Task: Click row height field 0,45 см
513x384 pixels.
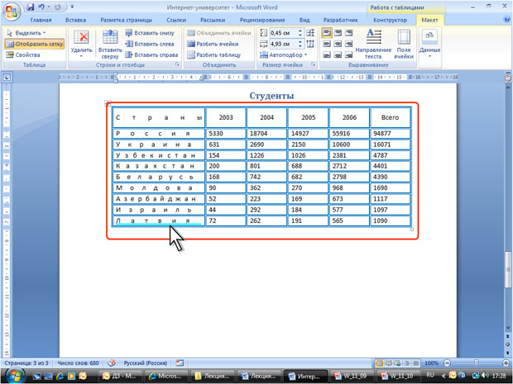Action: (283, 33)
